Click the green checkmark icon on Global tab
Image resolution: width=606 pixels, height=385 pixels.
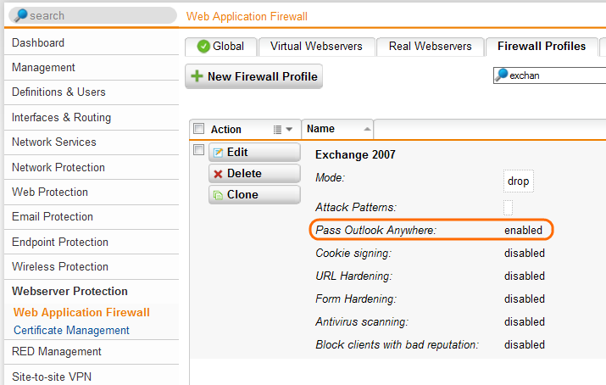(203, 47)
